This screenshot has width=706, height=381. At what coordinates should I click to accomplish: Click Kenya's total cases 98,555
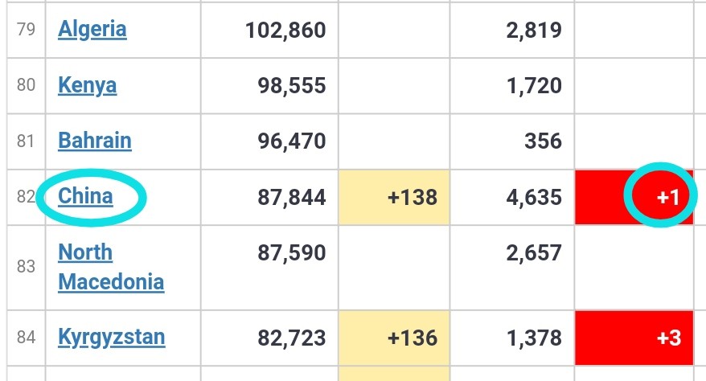292,85
